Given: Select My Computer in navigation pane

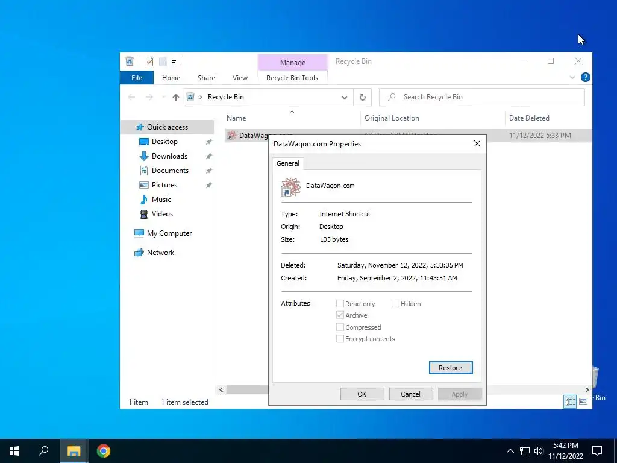Looking at the screenshot, I should 169,233.
